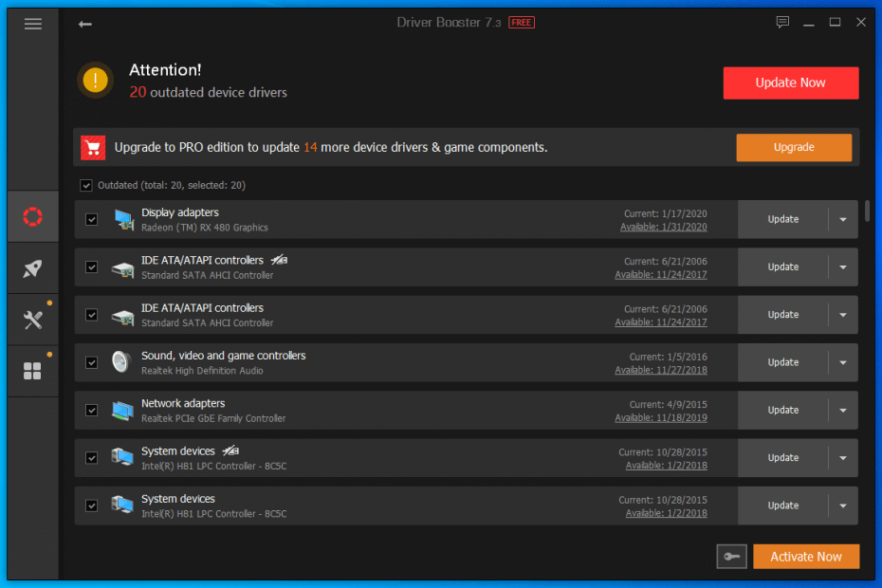Open the Available: 11/27/2018 driver link
The width and height of the screenshot is (882, 588).
tap(661, 370)
